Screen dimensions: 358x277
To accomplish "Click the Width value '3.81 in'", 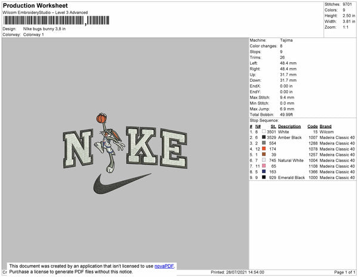I will pos(348,21).
